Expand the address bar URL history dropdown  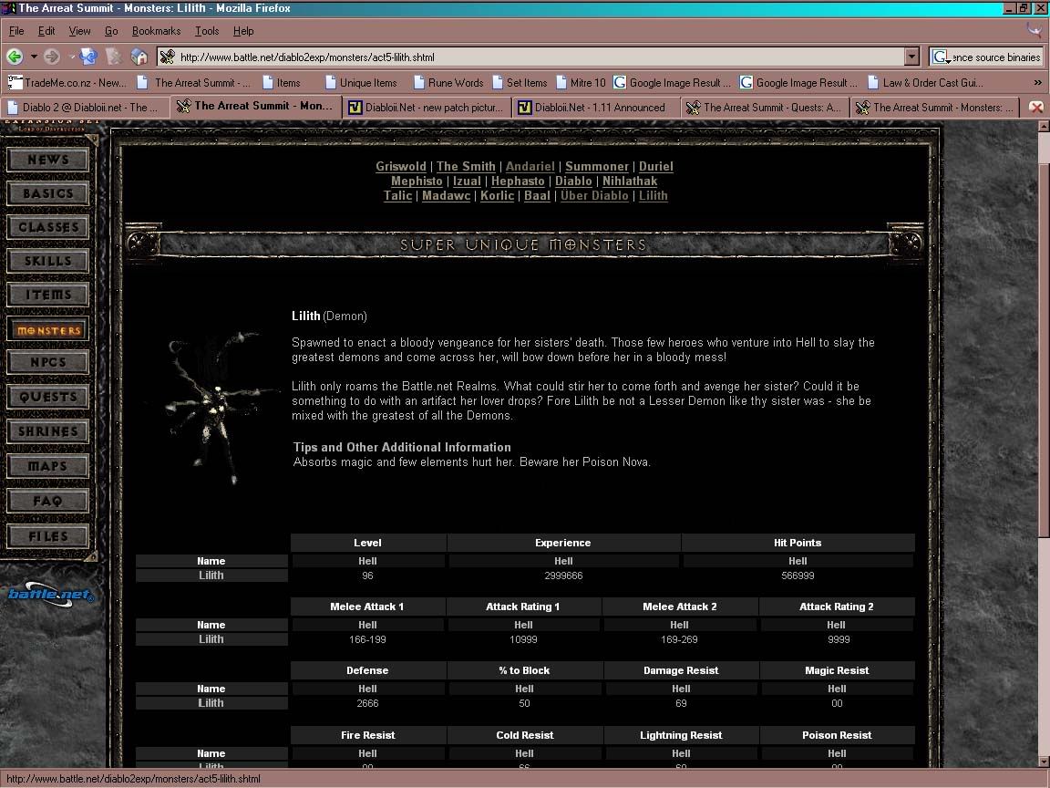coord(911,57)
